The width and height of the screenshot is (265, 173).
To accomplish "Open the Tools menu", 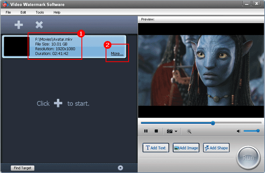I will point(40,12).
